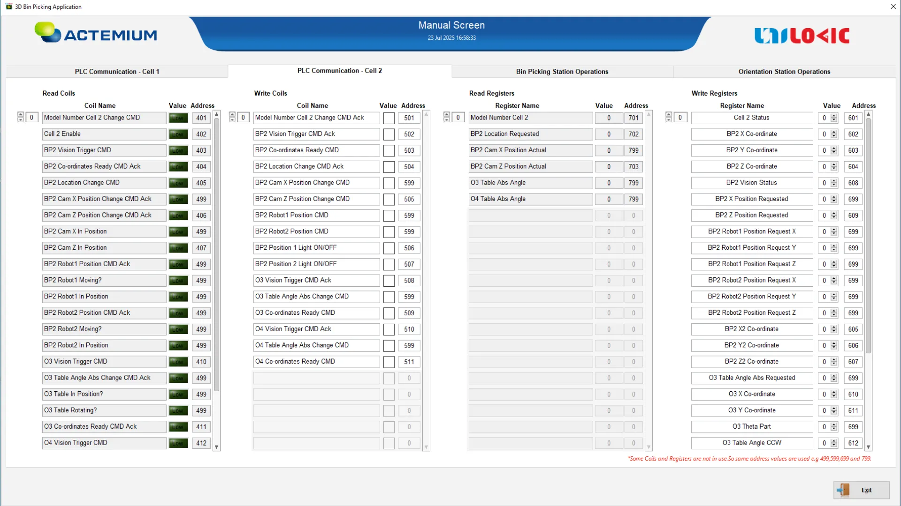Click the Low indicator for BP2 Robot1 Moving?
The height and width of the screenshot is (506, 901).
point(178,281)
